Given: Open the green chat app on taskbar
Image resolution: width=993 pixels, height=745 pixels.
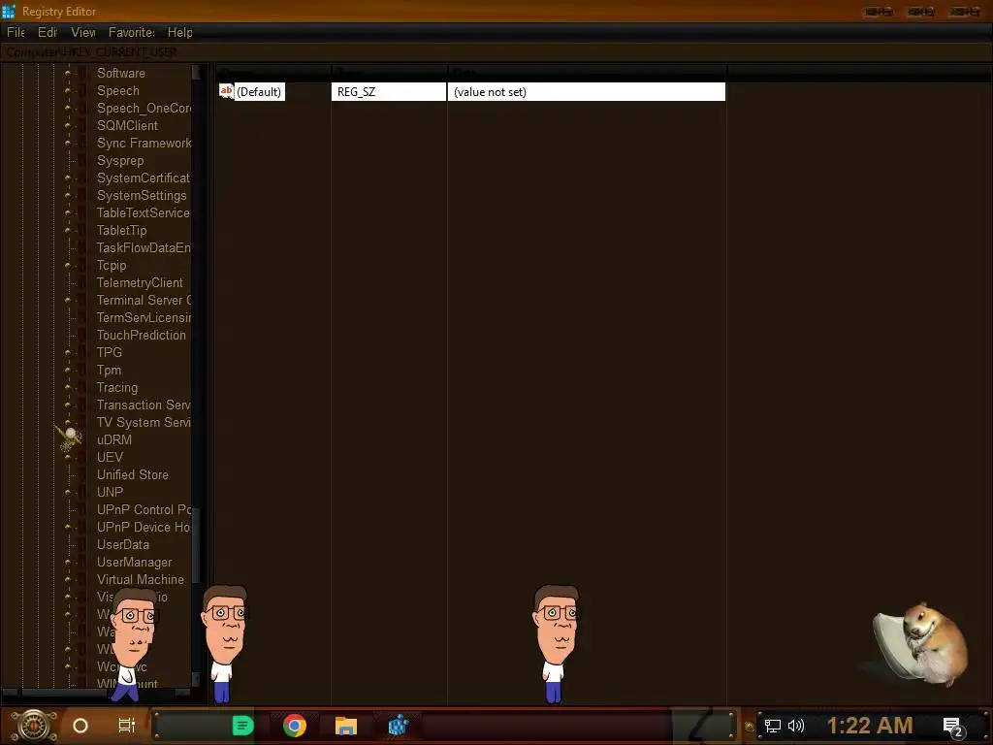Looking at the screenshot, I should [243, 726].
